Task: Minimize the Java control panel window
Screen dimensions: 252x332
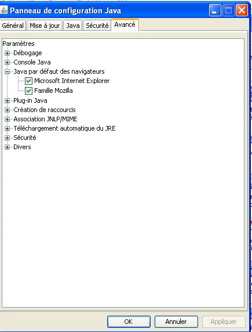Action: [215, 10]
